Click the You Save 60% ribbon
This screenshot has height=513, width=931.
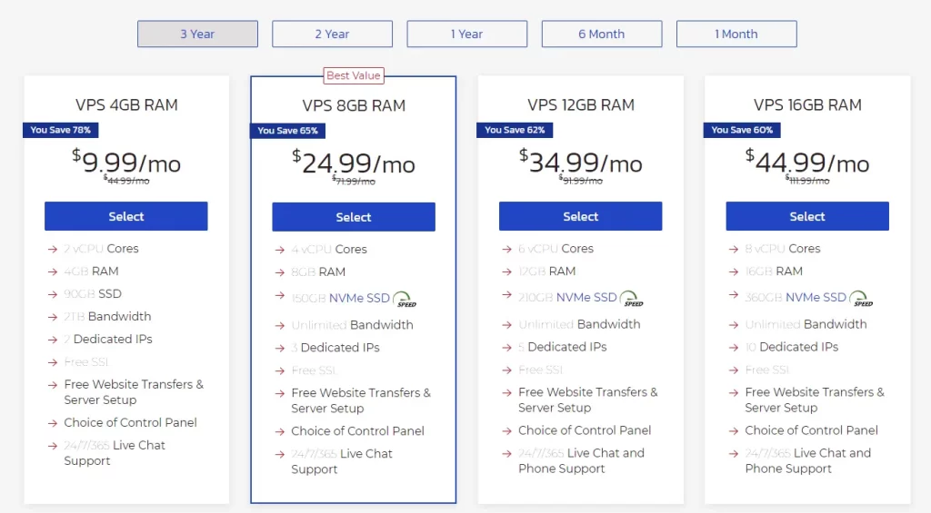(x=742, y=130)
